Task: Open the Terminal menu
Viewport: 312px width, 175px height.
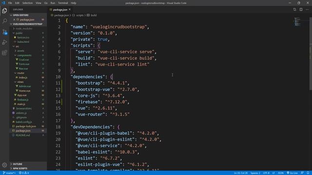Action: (x=63, y=3)
